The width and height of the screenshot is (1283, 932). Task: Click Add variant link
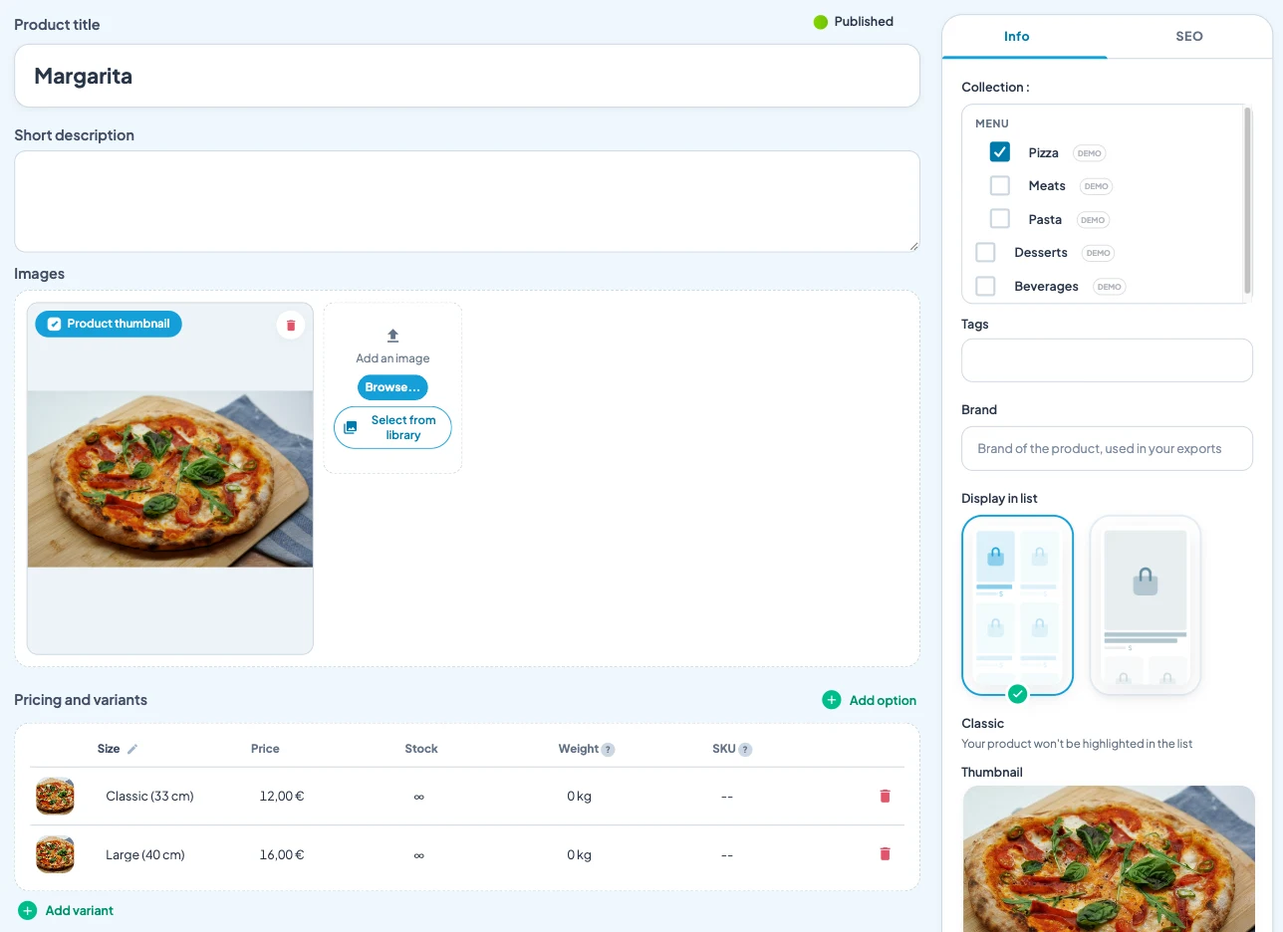66,910
